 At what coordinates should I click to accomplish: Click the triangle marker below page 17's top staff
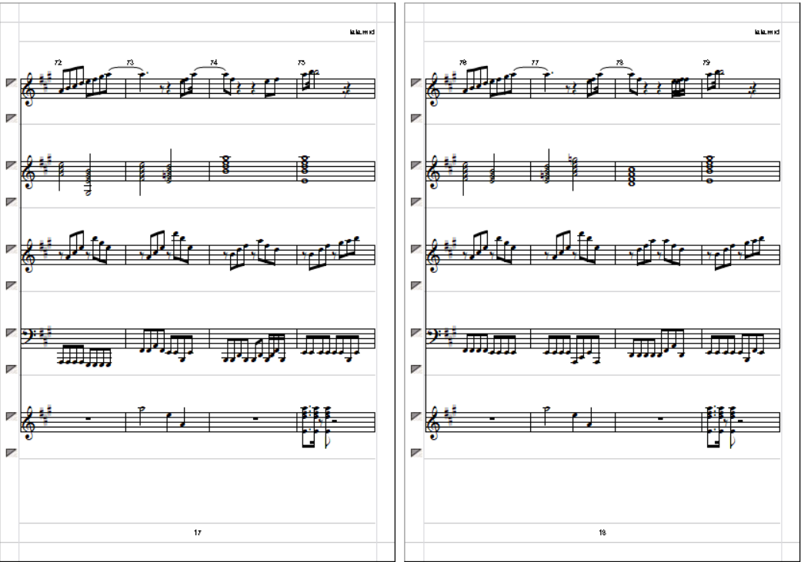[x=12, y=118]
